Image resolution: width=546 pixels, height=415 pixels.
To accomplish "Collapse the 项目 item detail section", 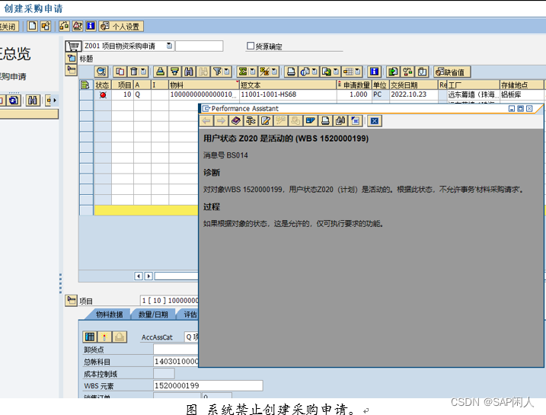I will [x=71, y=301].
